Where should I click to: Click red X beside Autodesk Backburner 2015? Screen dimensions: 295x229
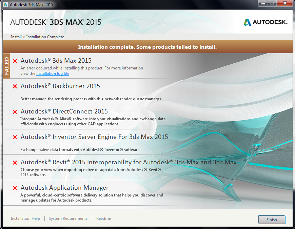point(15,86)
